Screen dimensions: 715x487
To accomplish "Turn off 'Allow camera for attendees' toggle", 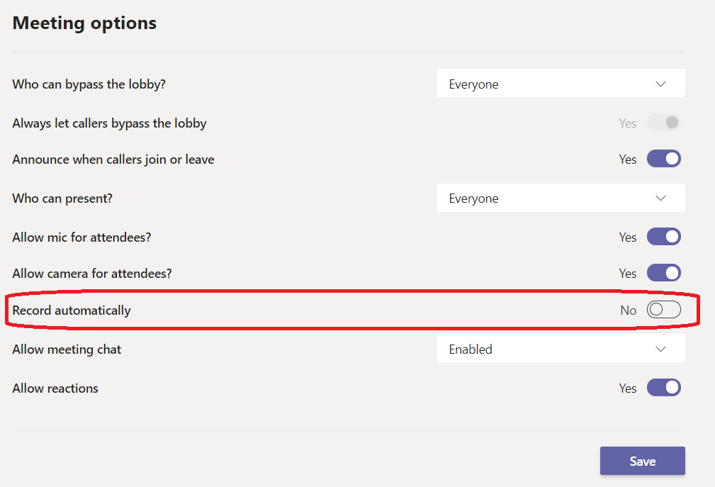I will (664, 273).
